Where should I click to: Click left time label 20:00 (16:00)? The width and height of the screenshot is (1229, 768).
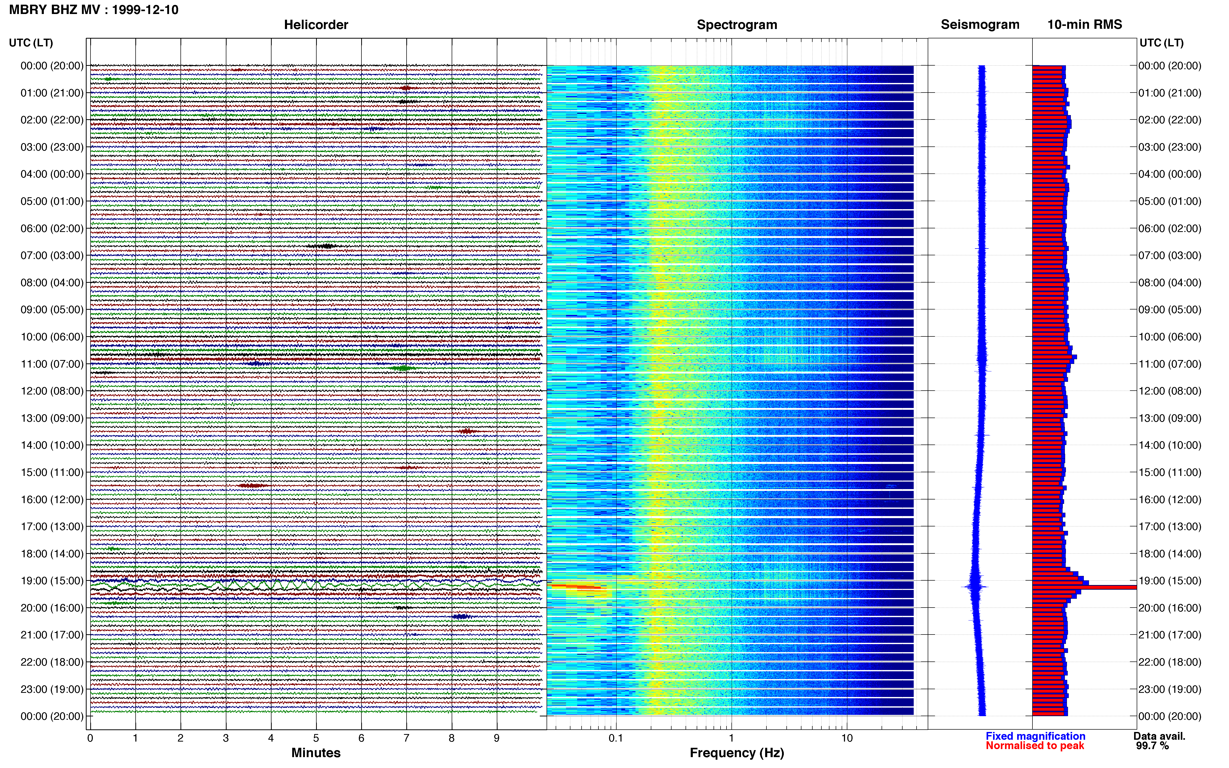tap(52, 608)
